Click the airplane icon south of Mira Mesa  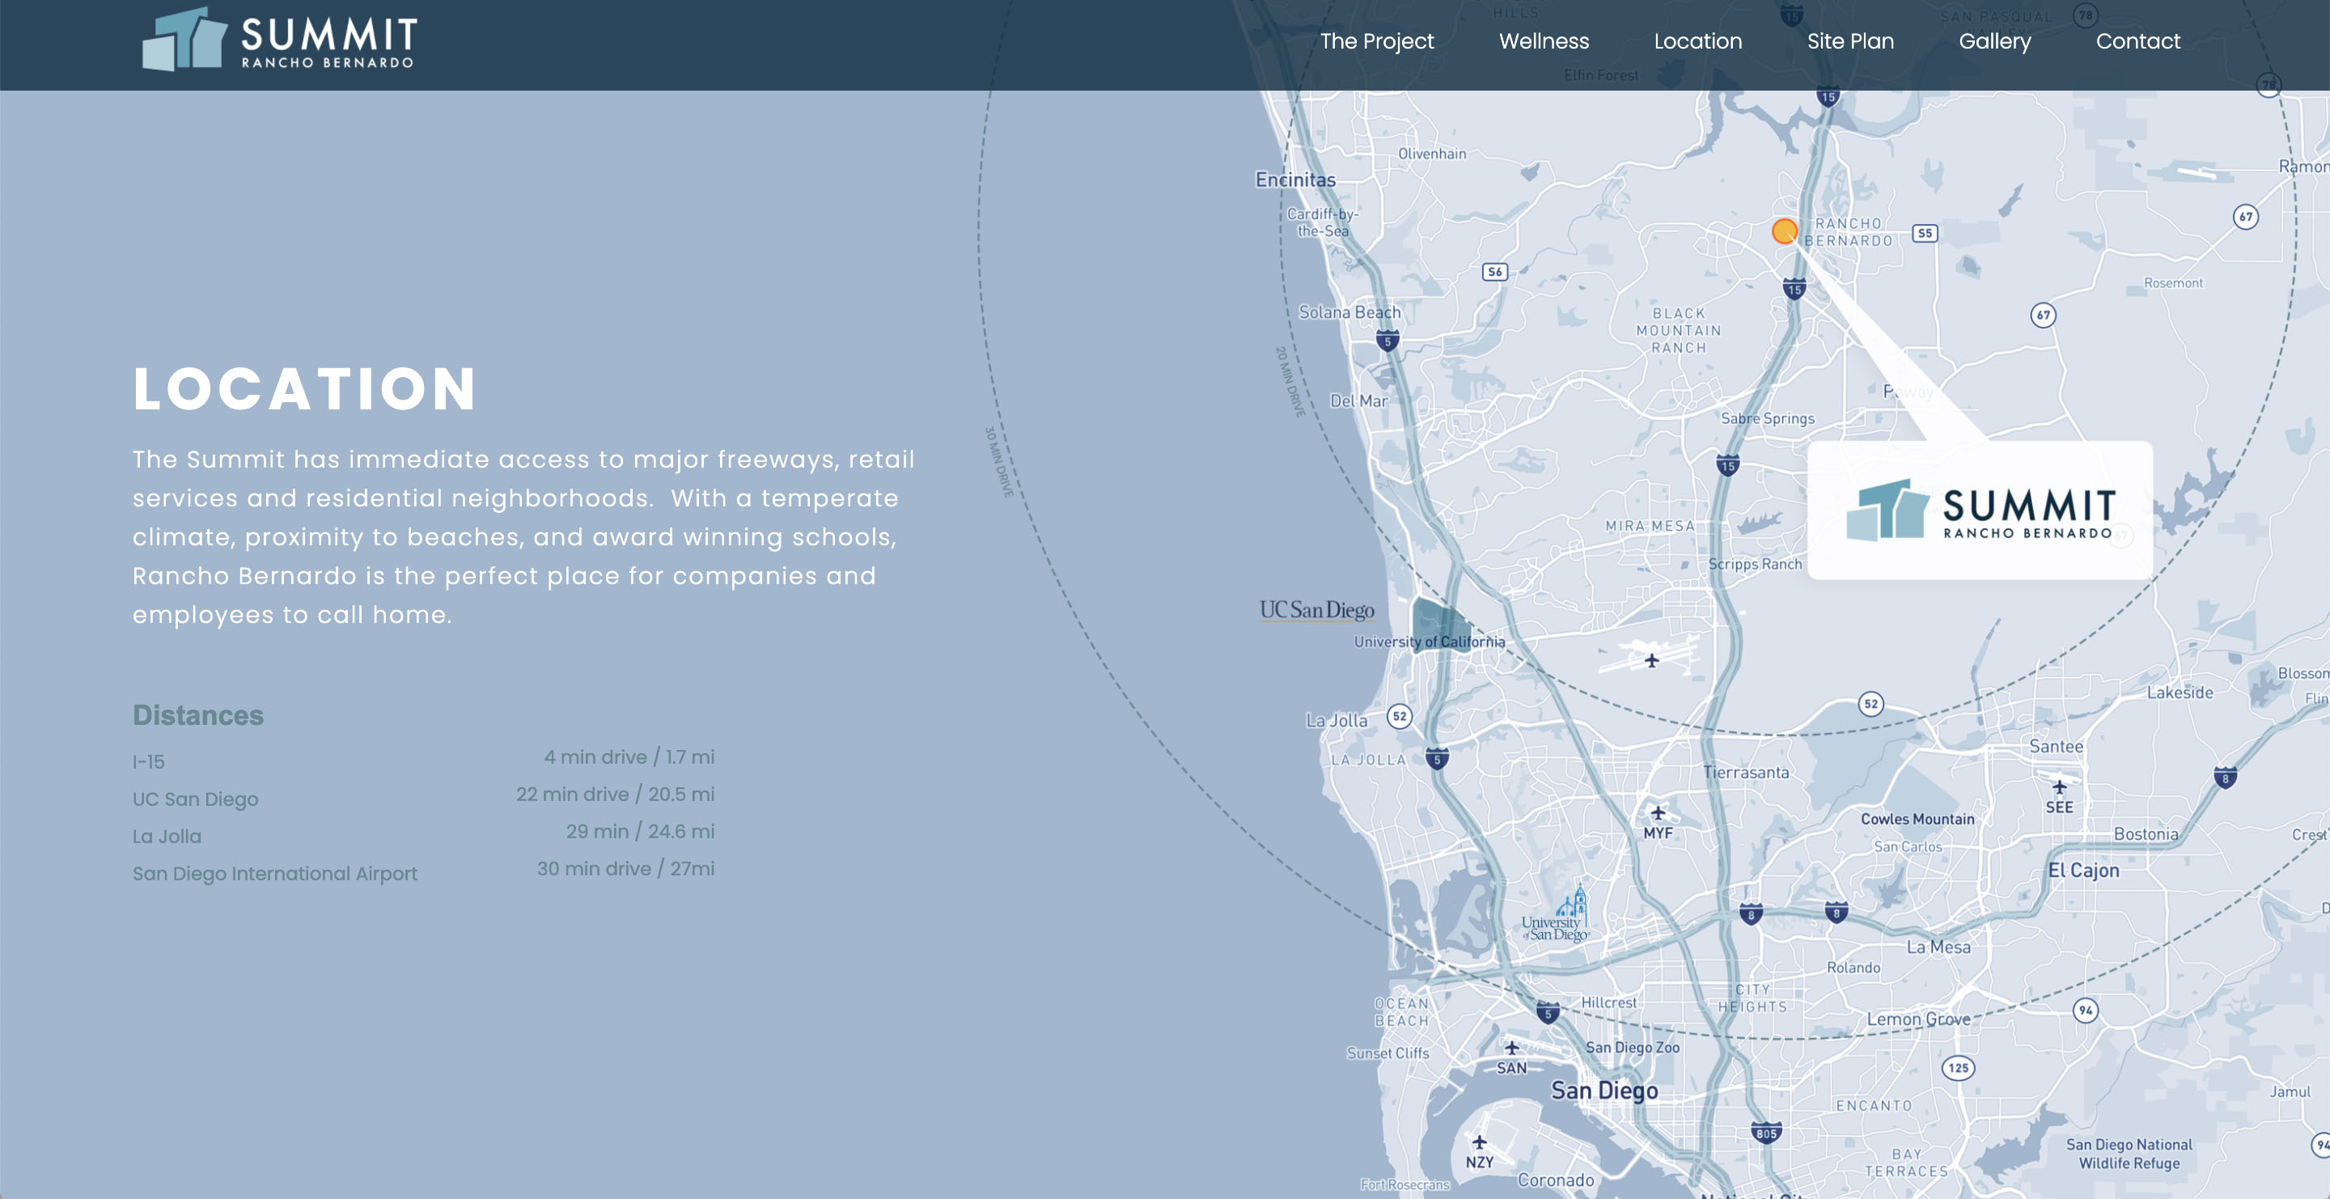point(1651,661)
